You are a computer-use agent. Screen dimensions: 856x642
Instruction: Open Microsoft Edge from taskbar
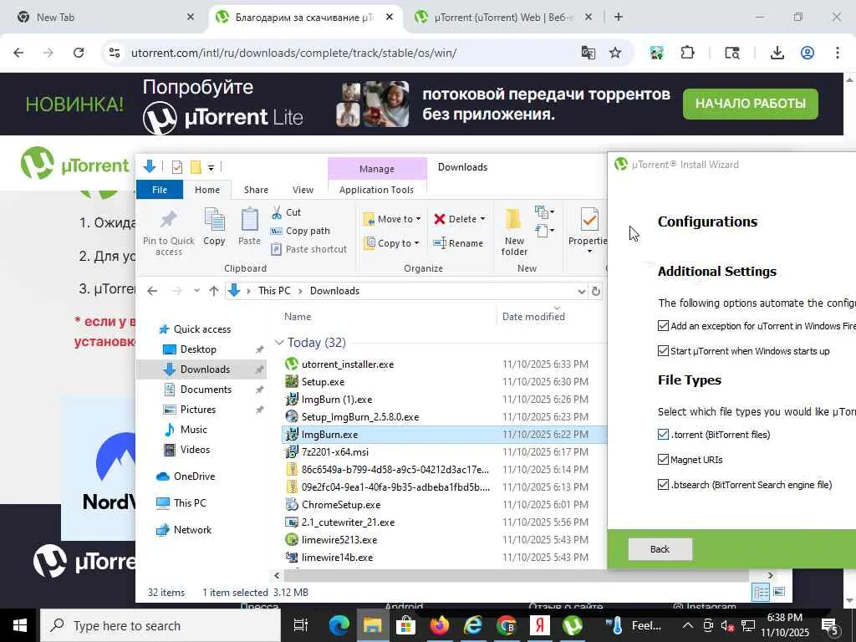click(x=339, y=625)
